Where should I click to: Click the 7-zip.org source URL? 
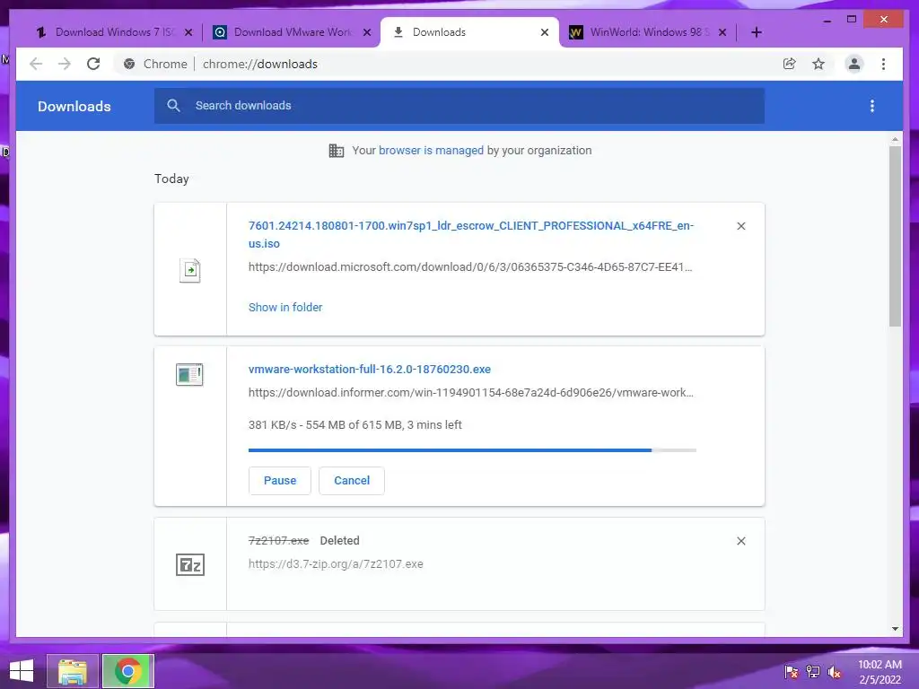click(336, 563)
